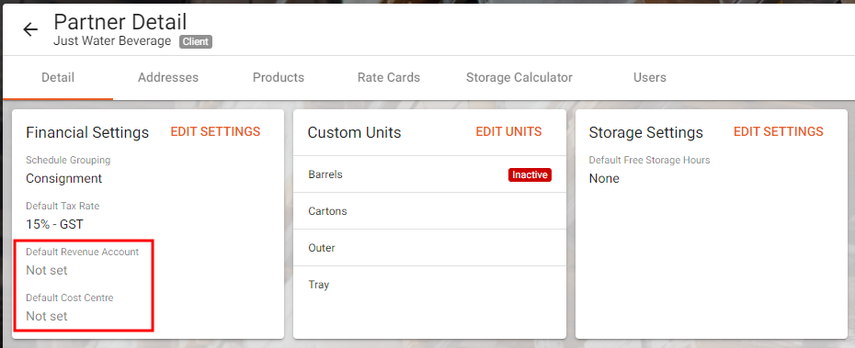This screenshot has width=855, height=348.
Task: Select the Detail tab
Action: (x=58, y=77)
